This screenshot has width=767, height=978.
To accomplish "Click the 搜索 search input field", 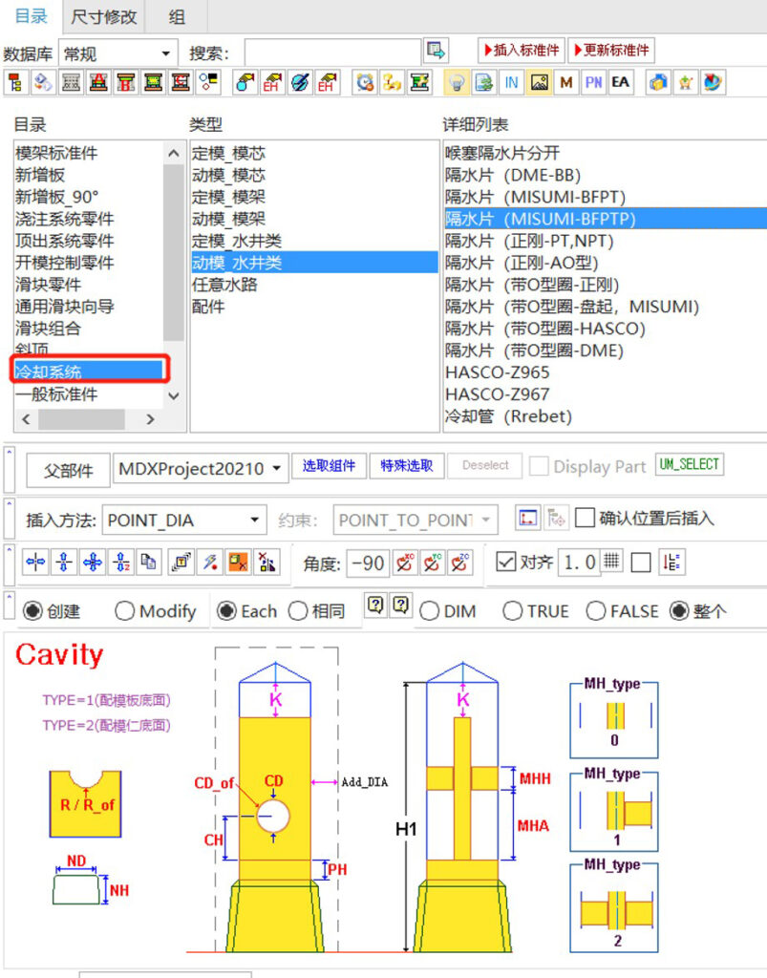I will tap(332, 53).
